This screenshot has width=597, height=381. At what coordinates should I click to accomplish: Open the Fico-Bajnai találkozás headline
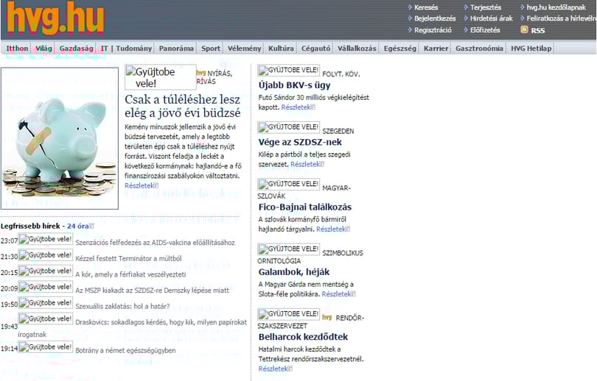click(305, 207)
